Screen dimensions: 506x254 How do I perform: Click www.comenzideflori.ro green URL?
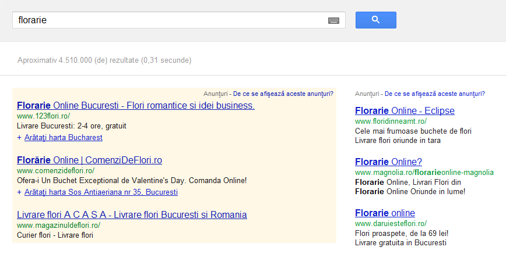click(x=56, y=171)
